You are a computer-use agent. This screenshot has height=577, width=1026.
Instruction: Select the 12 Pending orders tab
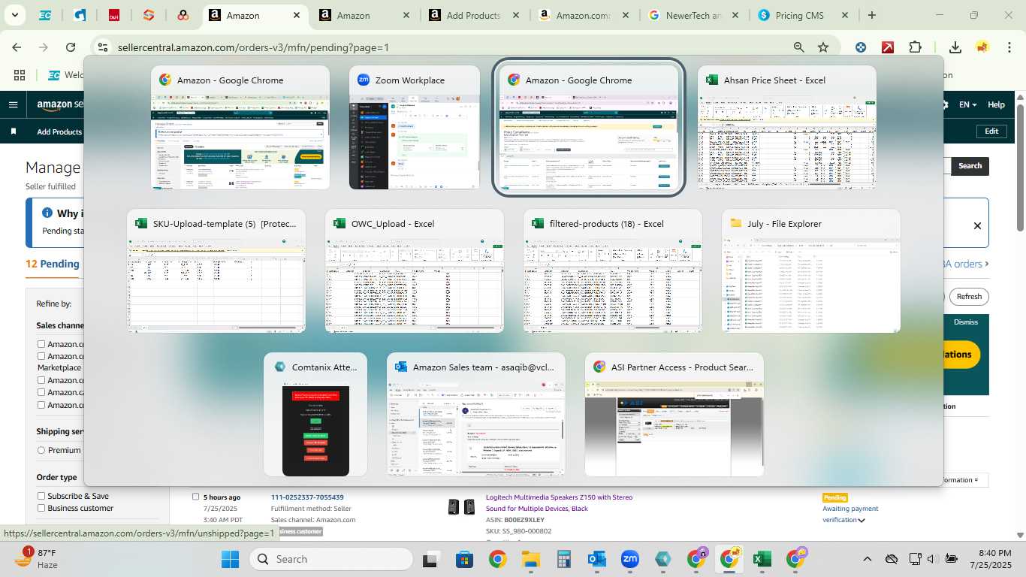[53, 264]
